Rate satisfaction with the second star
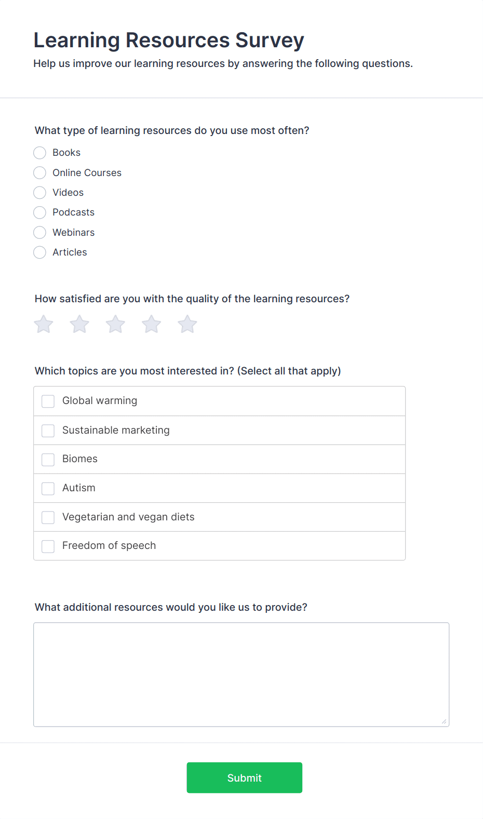This screenshot has width=483, height=819. click(79, 324)
